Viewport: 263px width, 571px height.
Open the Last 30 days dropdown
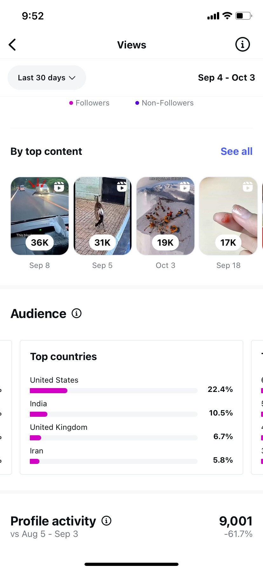[x=47, y=78]
